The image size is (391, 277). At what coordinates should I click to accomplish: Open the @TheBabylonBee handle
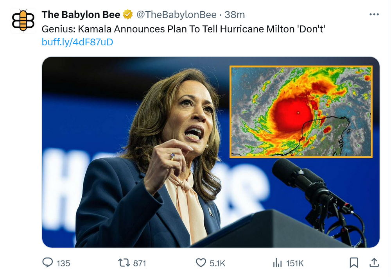click(x=176, y=15)
